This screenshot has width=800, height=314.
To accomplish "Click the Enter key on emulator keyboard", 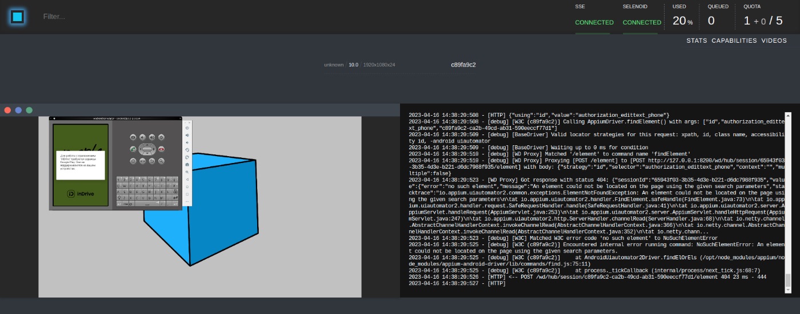I will click(x=175, y=198).
